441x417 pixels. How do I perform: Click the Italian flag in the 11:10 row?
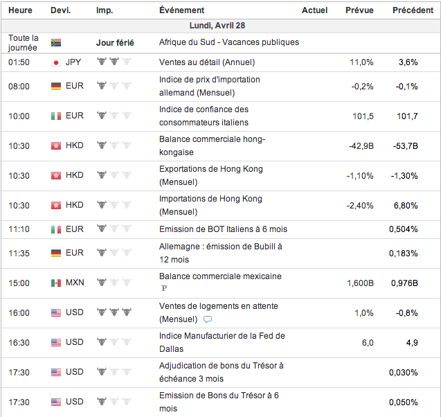pos(57,229)
